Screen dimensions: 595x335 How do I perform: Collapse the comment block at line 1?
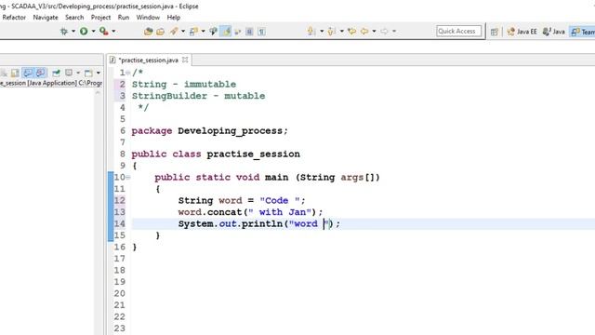pos(128,73)
